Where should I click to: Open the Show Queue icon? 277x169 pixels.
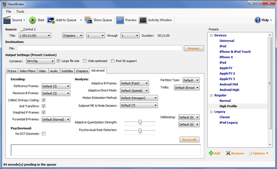point(88,20)
